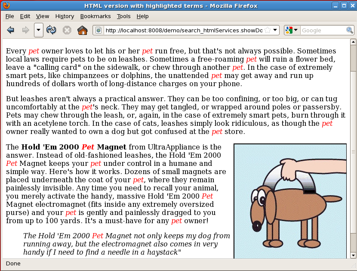Open the Bookmarks menu

coord(95,16)
